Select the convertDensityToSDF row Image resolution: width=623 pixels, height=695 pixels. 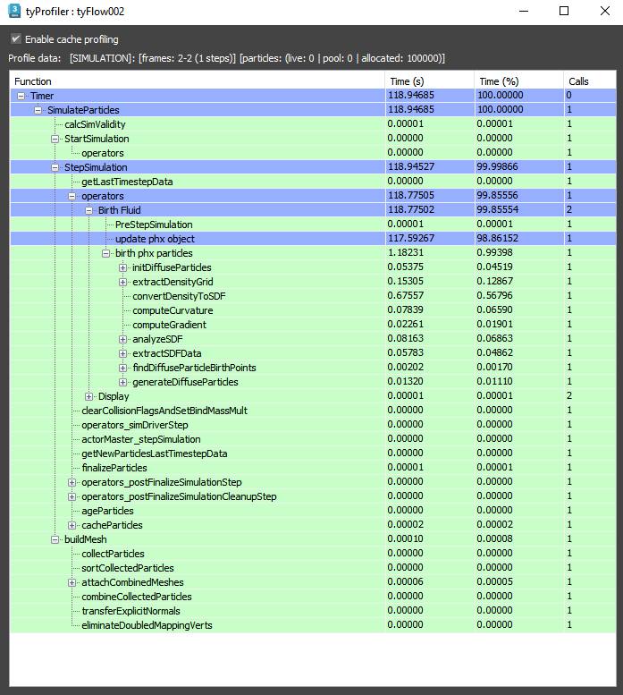(x=313, y=296)
